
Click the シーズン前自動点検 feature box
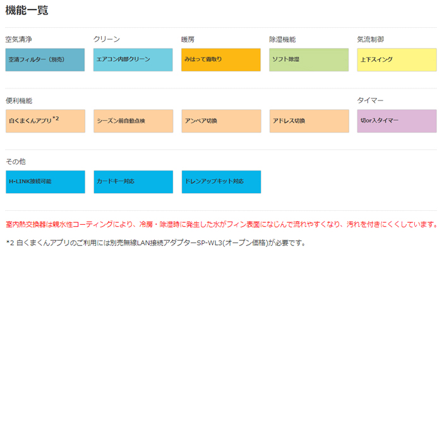click(x=133, y=121)
